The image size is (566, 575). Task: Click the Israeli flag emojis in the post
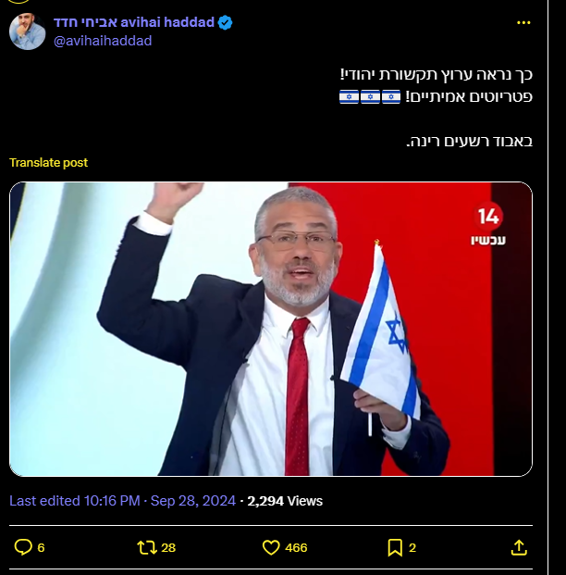click(x=370, y=97)
